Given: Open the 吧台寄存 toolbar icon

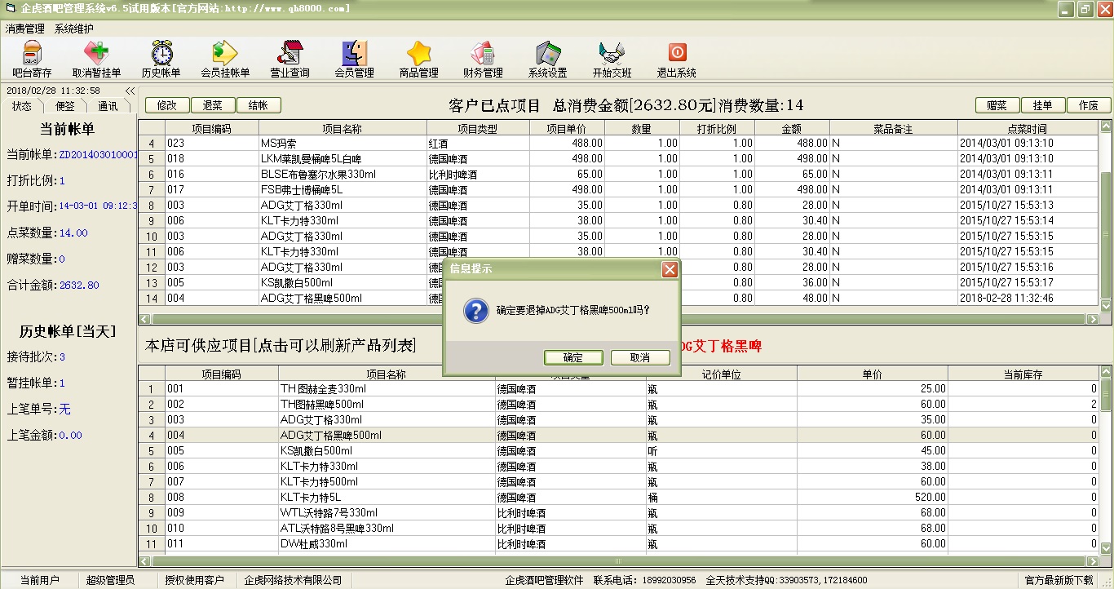Looking at the screenshot, I should pos(33,60).
